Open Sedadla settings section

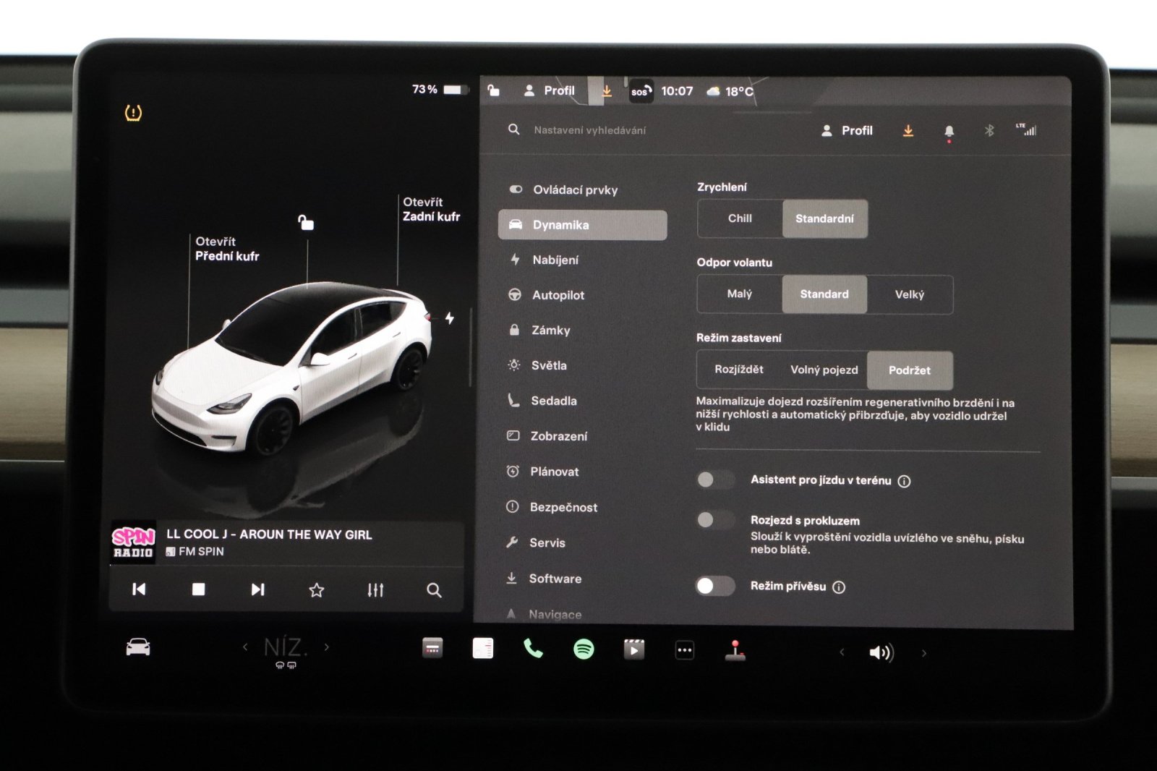point(582,401)
